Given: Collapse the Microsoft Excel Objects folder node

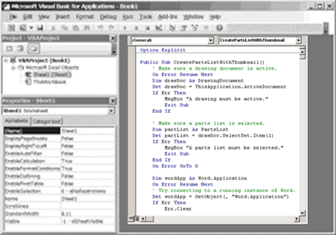Looking at the screenshot, I should point(13,68).
